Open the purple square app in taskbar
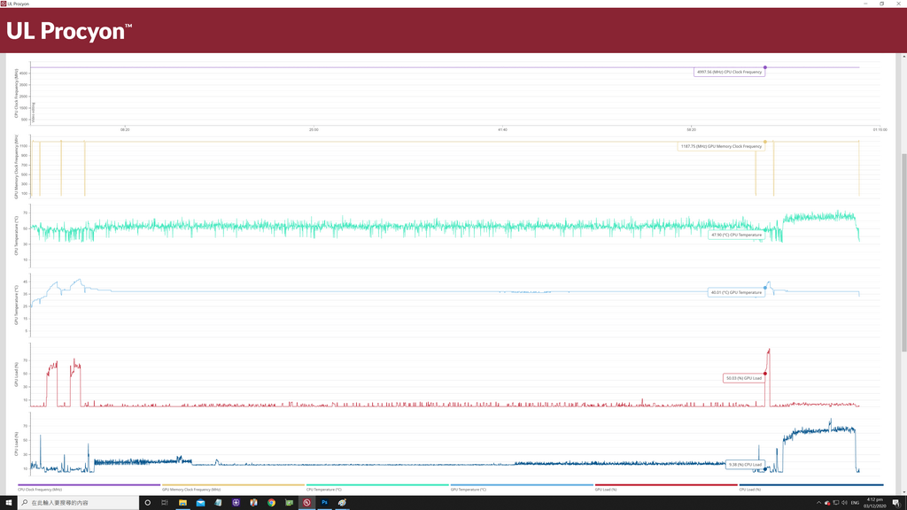Image resolution: width=907 pixels, height=510 pixels. 236,503
